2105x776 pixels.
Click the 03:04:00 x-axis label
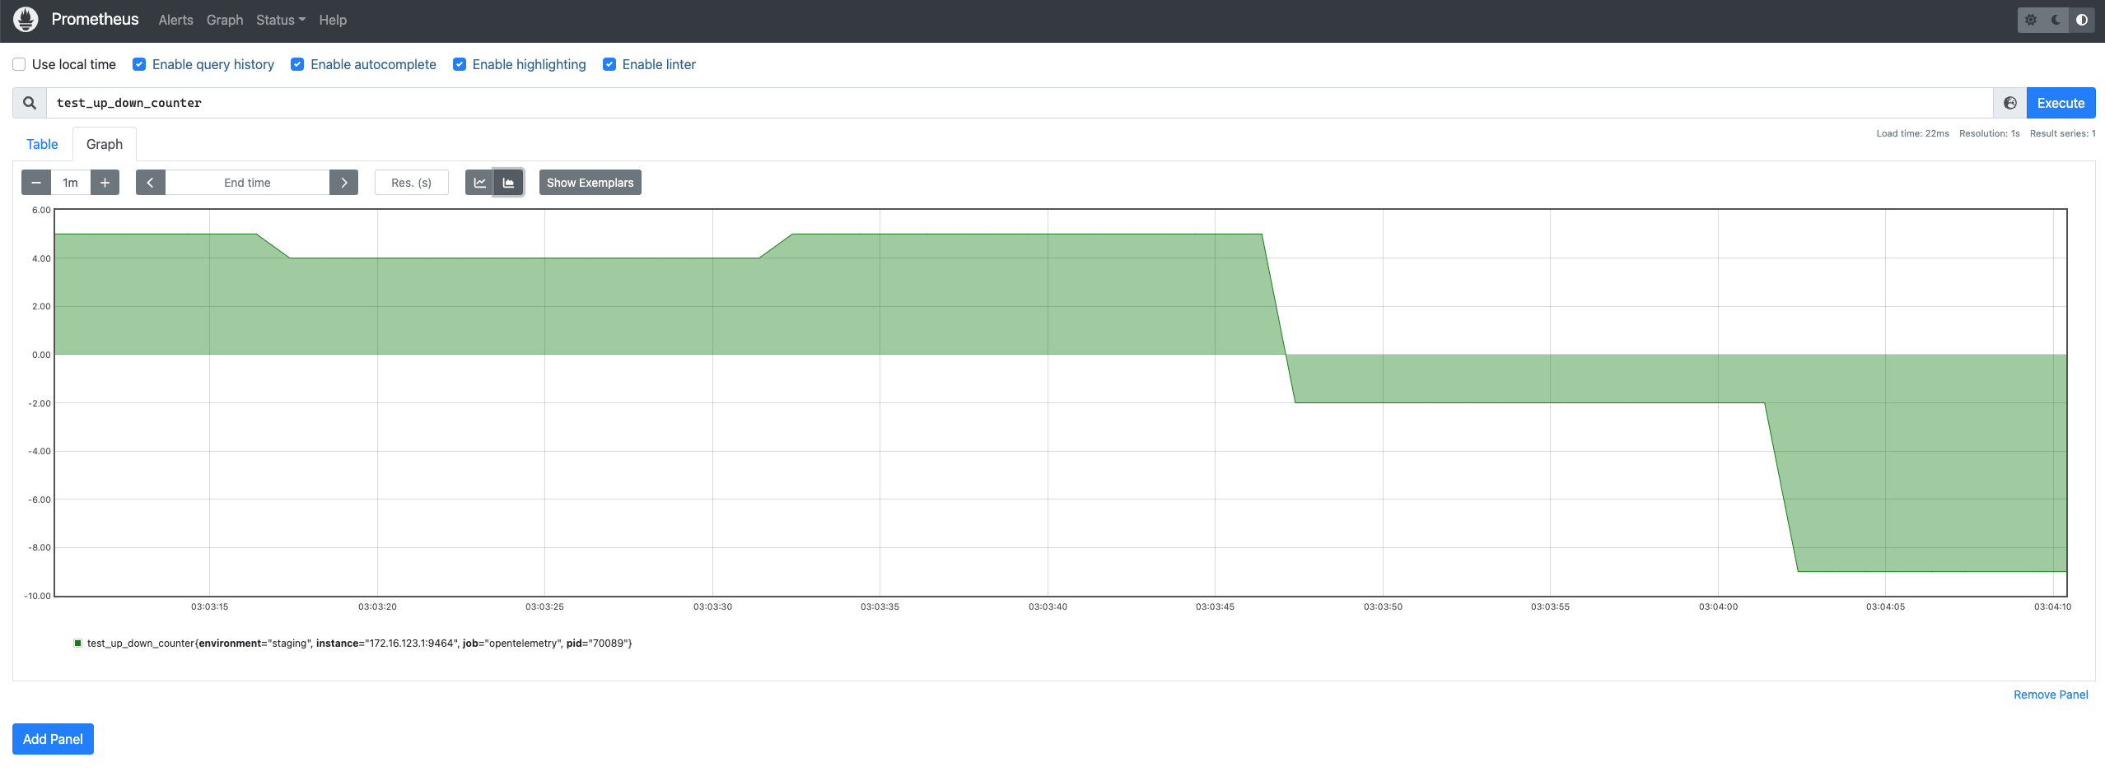pyautogui.click(x=1718, y=606)
